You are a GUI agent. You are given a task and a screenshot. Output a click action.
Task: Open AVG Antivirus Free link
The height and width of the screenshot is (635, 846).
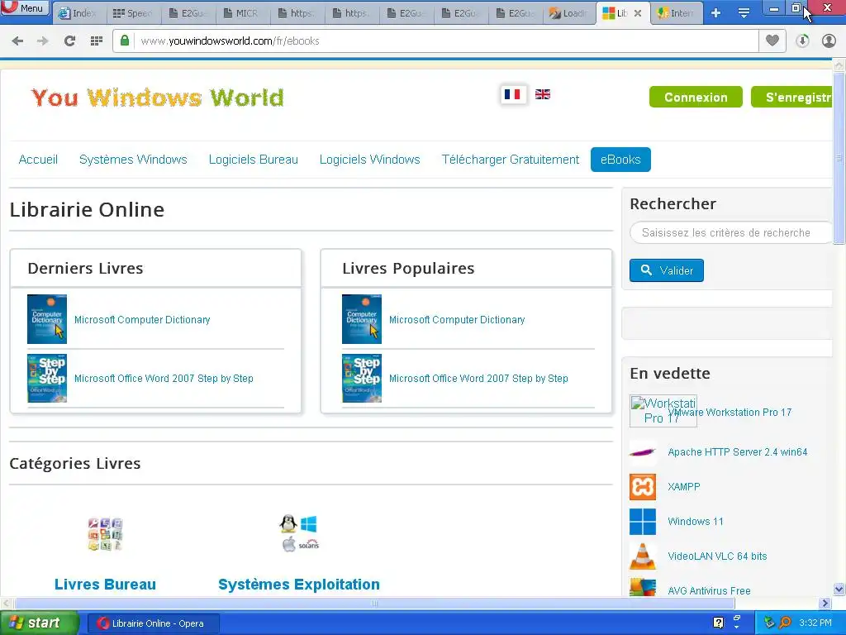pyautogui.click(x=709, y=590)
